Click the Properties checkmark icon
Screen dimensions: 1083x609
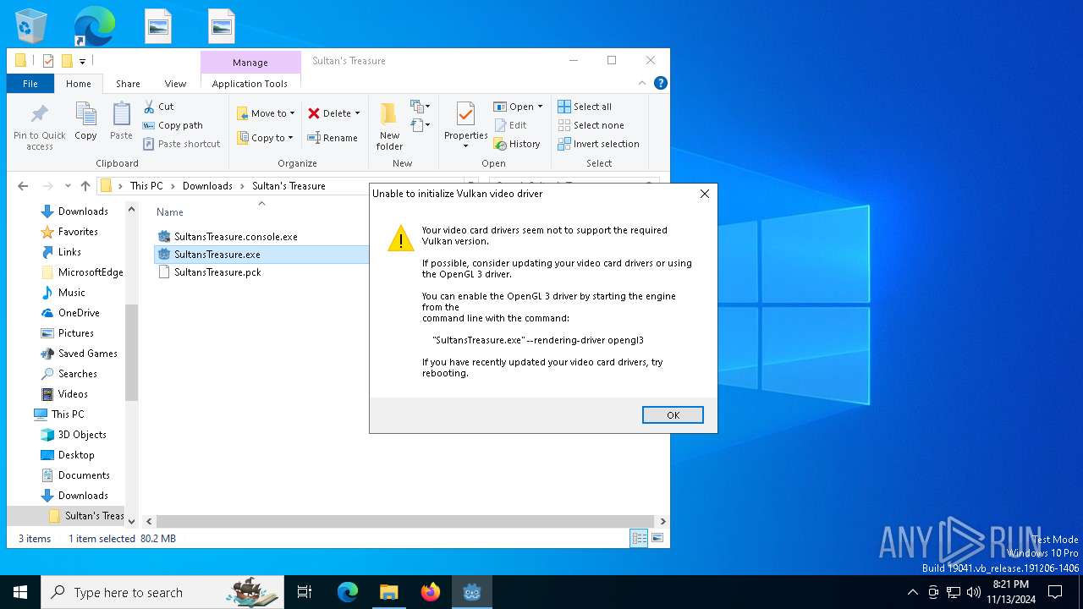(x=465, y=114)
